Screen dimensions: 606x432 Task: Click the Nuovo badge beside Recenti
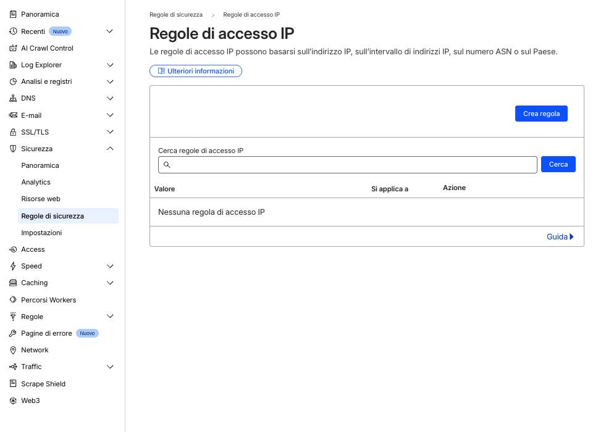(61, 31)
